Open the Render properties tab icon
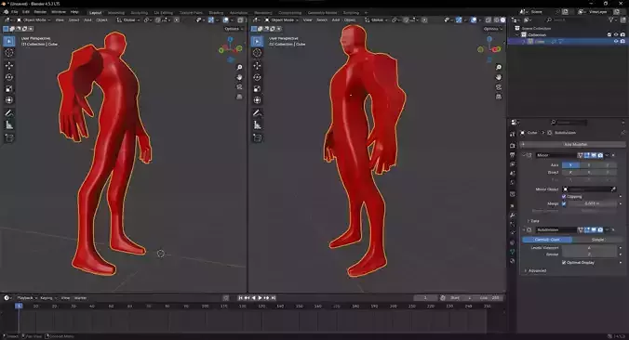This screenshot has height=340, width=629. 513,145
